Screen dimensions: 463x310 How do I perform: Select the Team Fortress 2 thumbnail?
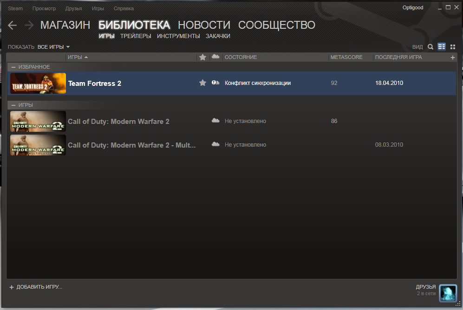coord(38,83)
